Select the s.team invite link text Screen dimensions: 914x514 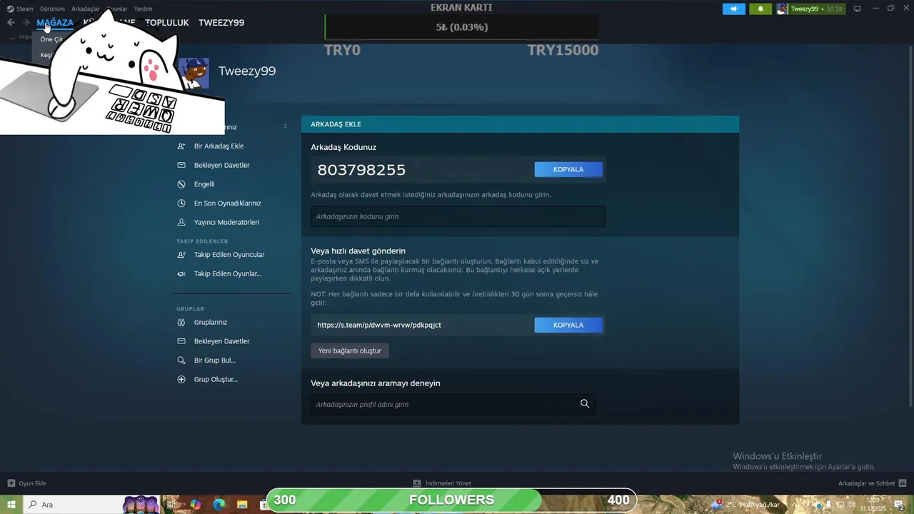click(379, 325)
